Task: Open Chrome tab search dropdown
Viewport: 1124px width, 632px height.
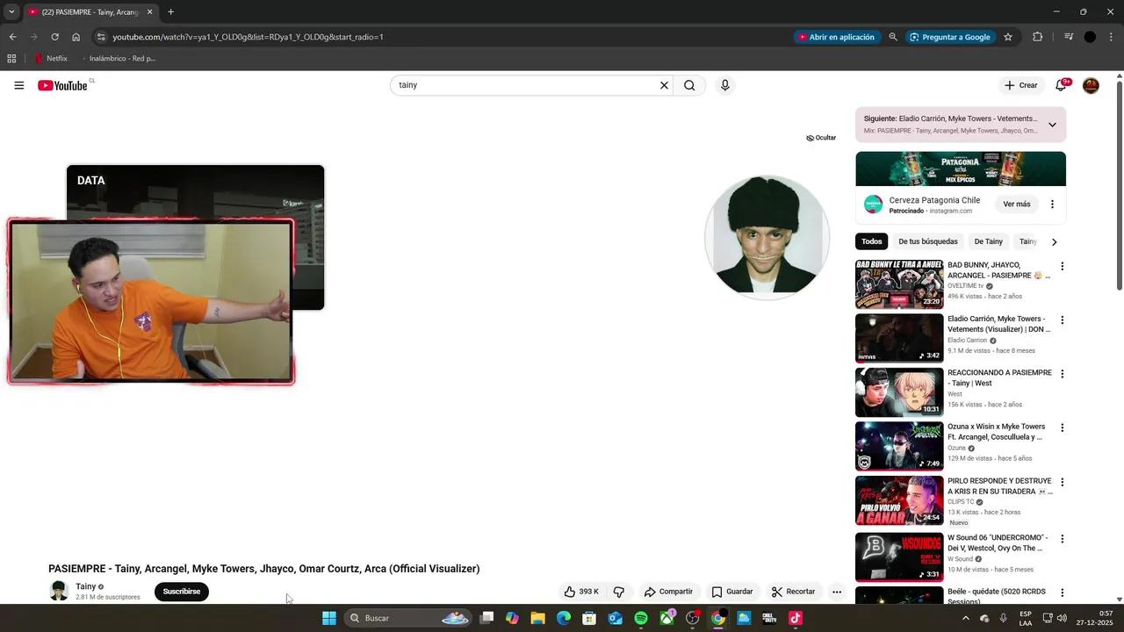Action: tap(11, 12)
